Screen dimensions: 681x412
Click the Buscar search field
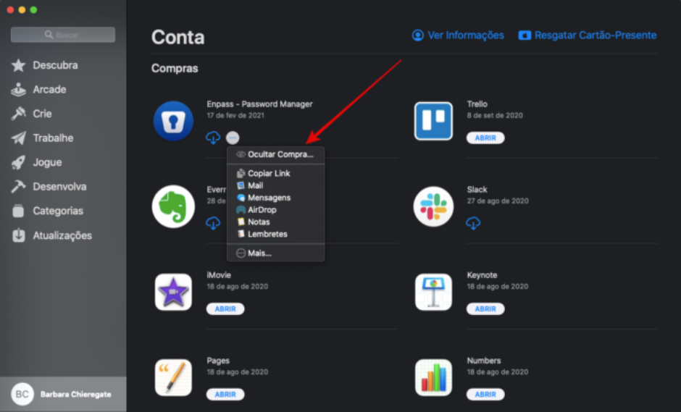point(63,35)
